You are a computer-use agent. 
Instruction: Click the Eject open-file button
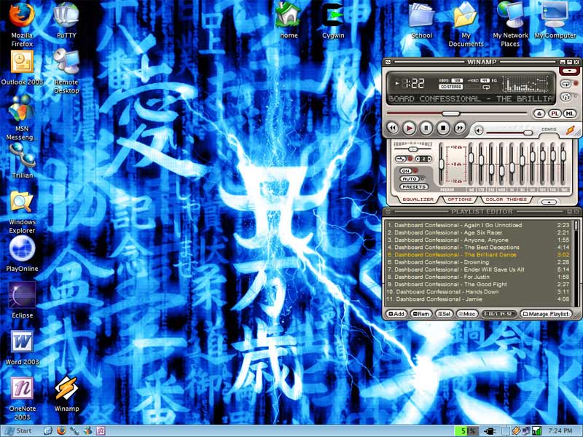coord(539,114)
